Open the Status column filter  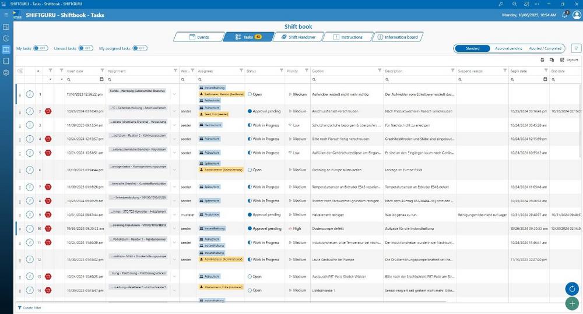281,71
